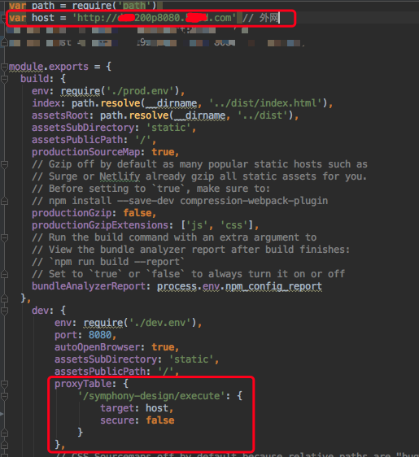Click the port value 8080
Image resolution: width=419 pixels, height=457 pixels.
click(x=100, y=335)
